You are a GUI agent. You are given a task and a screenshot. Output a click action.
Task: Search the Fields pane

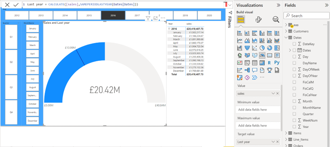[306, 16]
